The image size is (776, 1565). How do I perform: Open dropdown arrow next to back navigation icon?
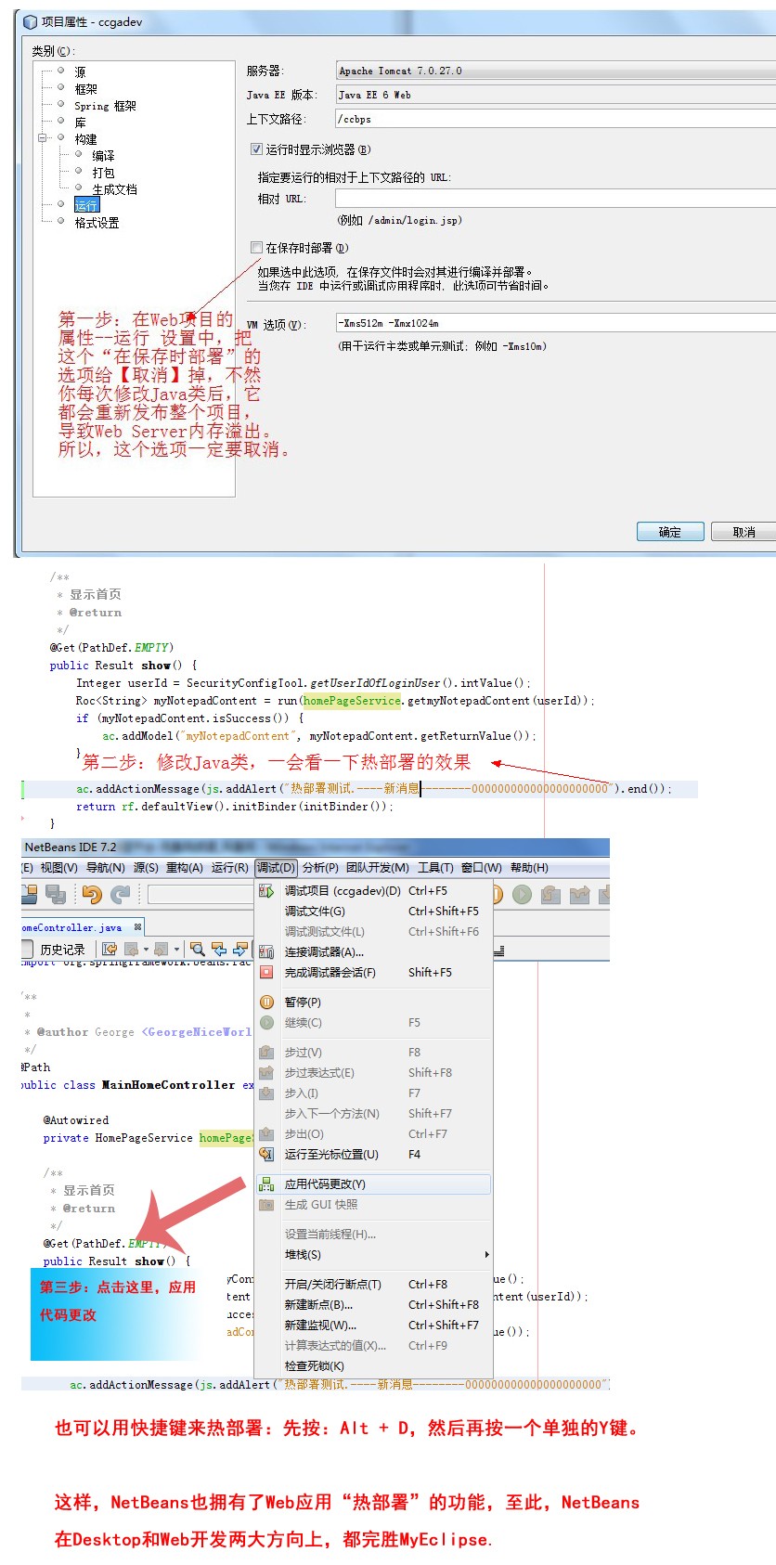146,949
